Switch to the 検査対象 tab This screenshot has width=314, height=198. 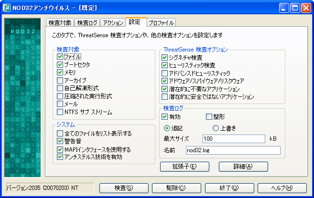(60, 22)
